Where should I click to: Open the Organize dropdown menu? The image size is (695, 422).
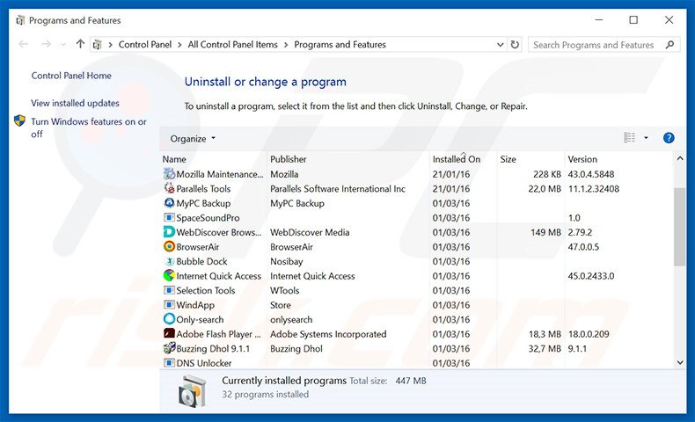pos(193,139)
